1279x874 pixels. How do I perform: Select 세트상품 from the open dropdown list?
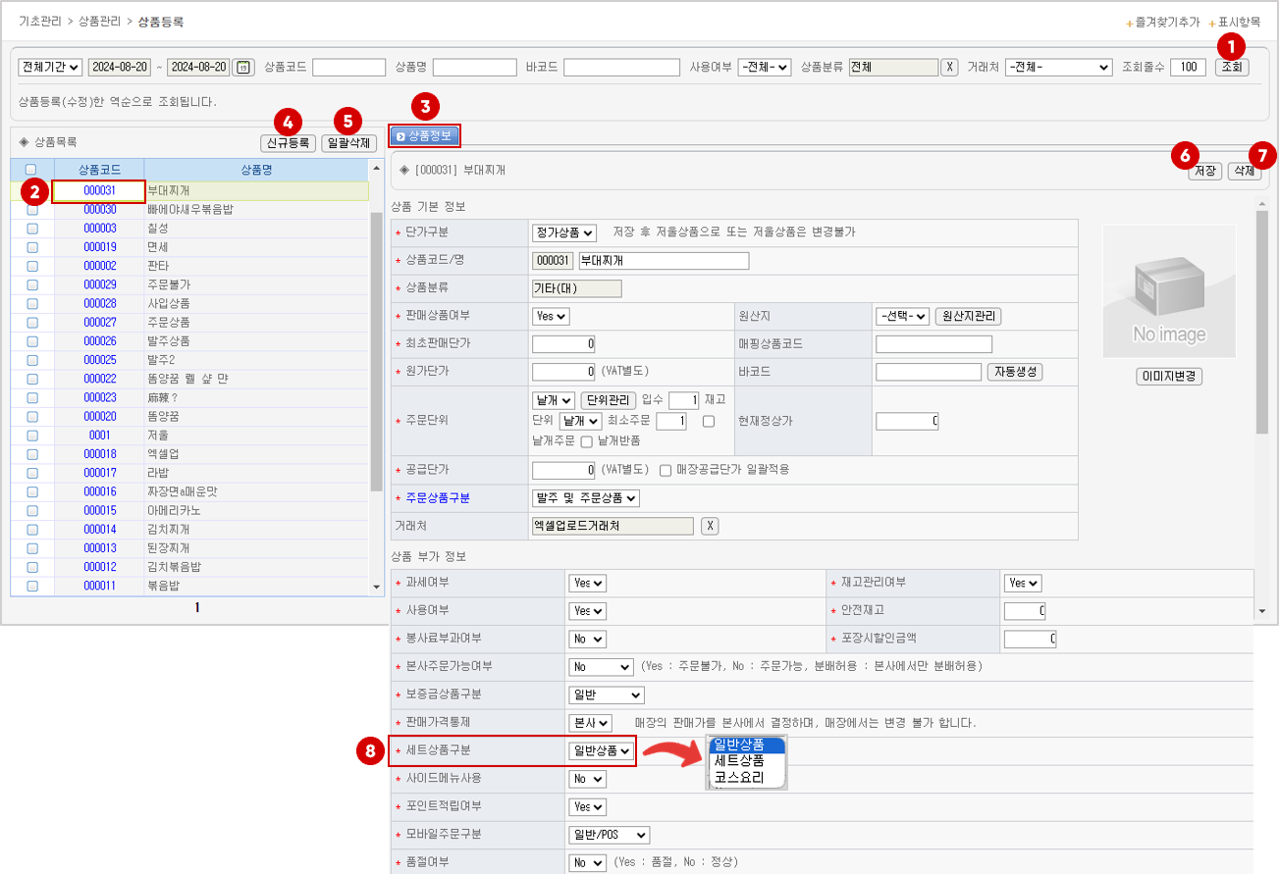739,761
